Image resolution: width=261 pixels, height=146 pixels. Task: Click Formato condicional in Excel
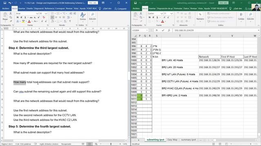point(219,13)
